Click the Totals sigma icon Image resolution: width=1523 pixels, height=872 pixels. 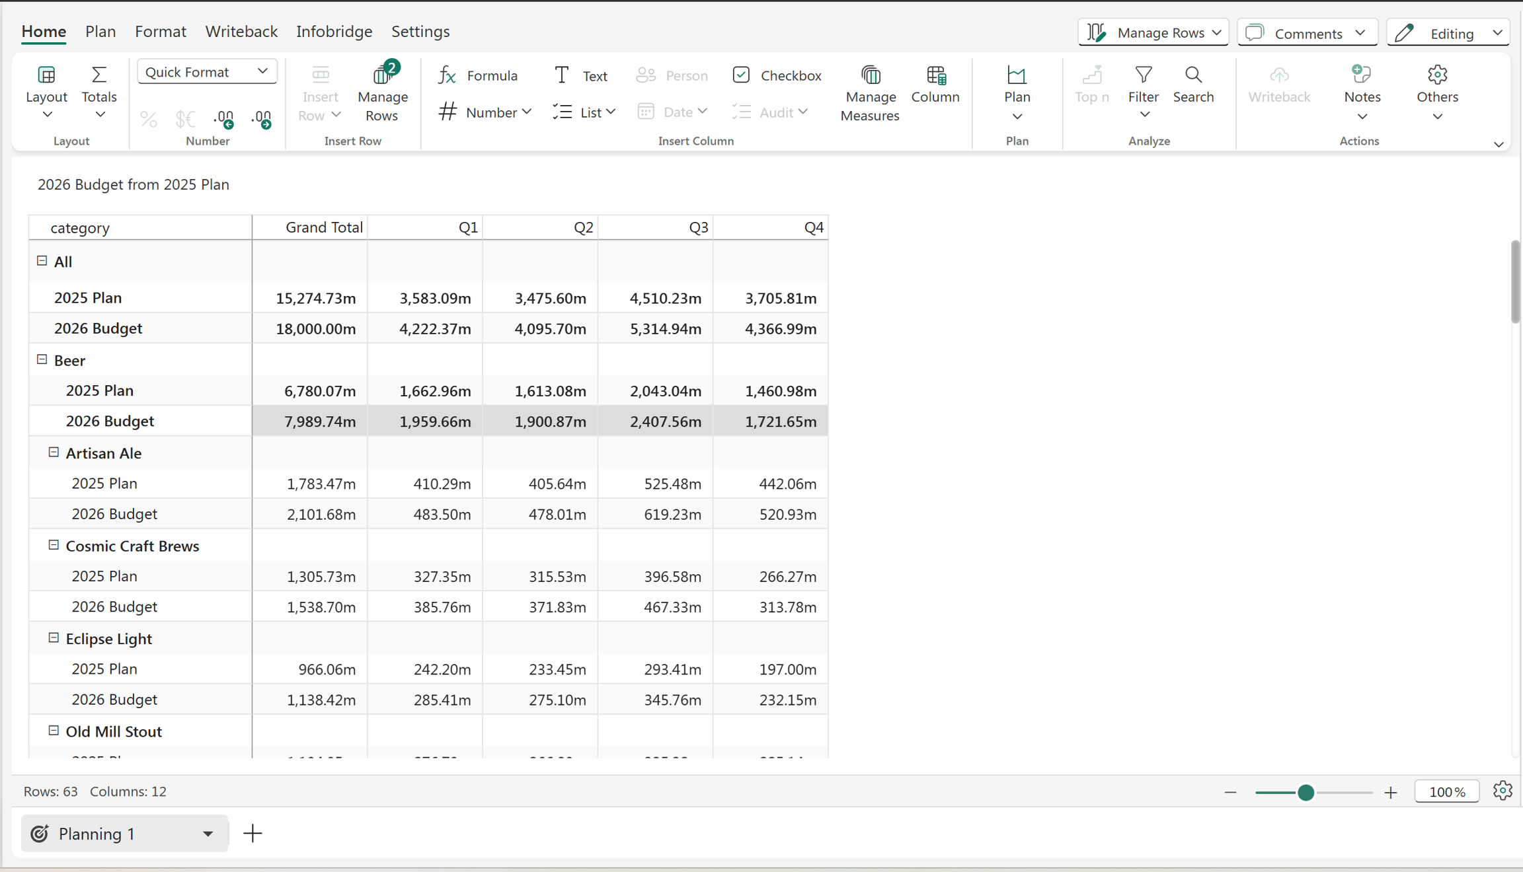[99, 75]
